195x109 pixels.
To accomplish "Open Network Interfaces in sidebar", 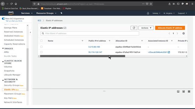I will [x=13, y=102].
